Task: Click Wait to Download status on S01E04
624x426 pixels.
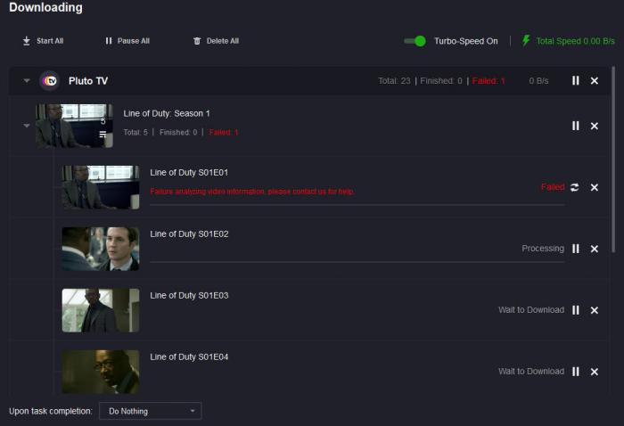Action: (531, 372)
